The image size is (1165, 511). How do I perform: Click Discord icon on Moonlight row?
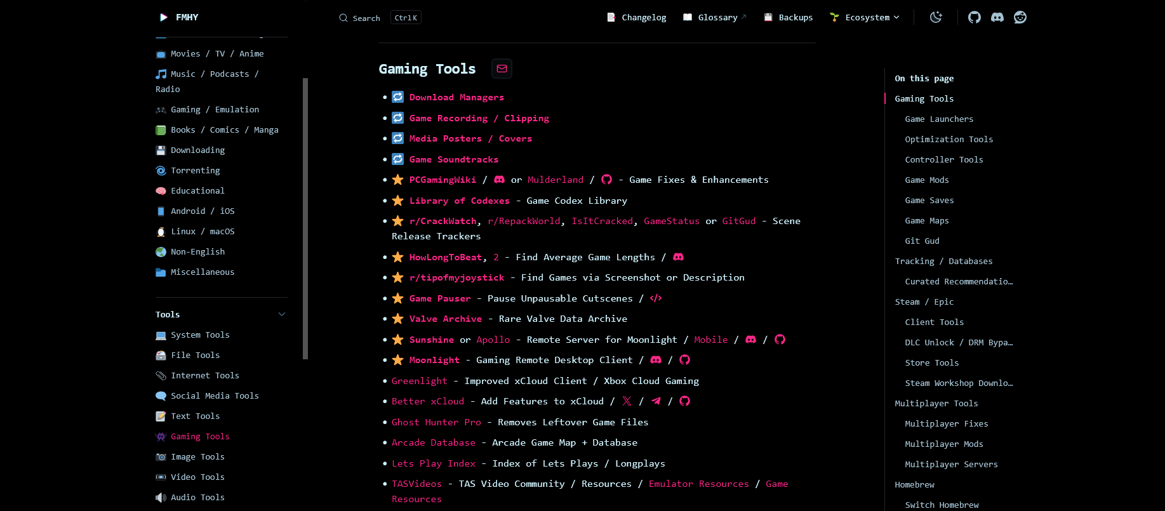pyautogui.click(x=656, y=360)
